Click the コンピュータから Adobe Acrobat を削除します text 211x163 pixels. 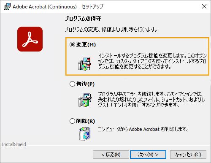point(143,129)
